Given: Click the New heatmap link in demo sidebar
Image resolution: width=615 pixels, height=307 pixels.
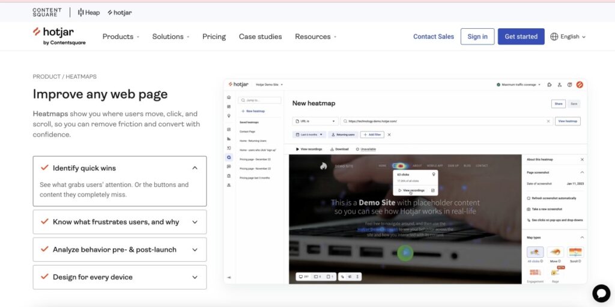Looking at the screenshot, I should [253, 111].
